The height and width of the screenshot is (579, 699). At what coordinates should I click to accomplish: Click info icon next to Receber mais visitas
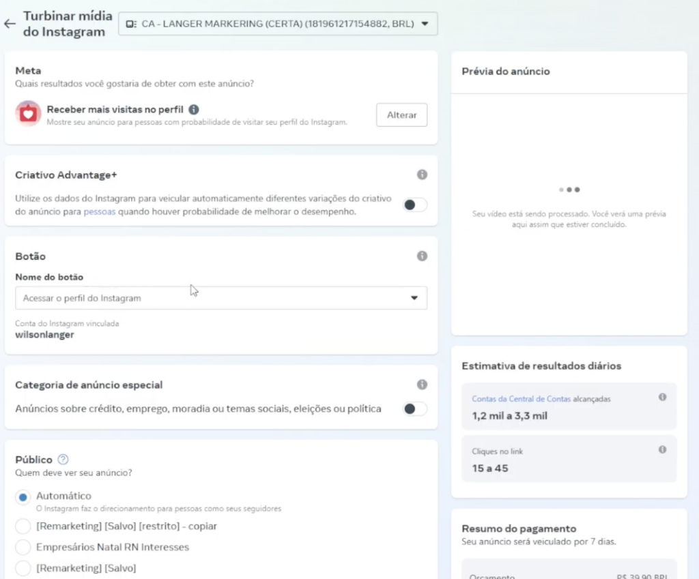tap(194, 109)
